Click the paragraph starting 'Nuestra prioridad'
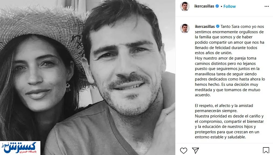The width and height of the screenshot is (273, 155). pos(229,127)
